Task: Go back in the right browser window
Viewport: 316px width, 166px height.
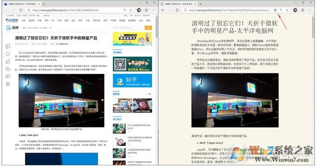Action: [x=163, y=10]
